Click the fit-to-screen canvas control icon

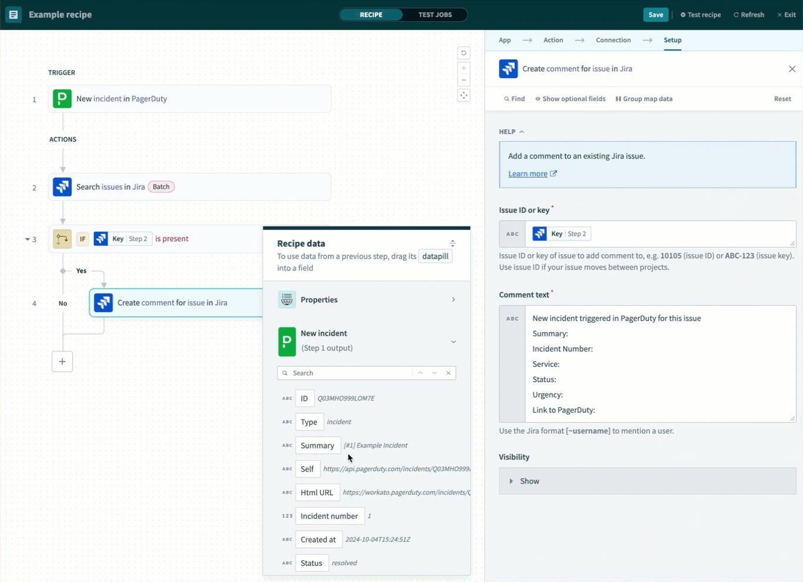pyautogui.click(x=464, y=95)
